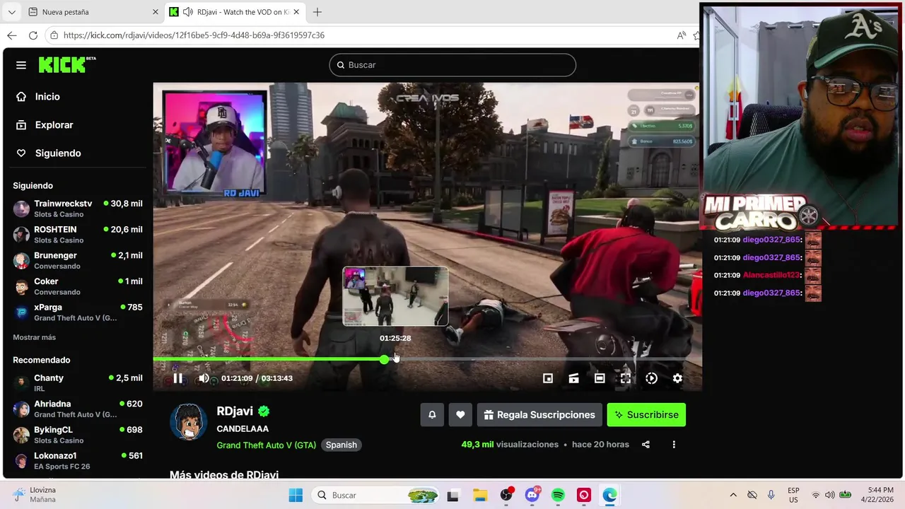
Task: Open Task View from the taskbar
Action: coord(452,496)
